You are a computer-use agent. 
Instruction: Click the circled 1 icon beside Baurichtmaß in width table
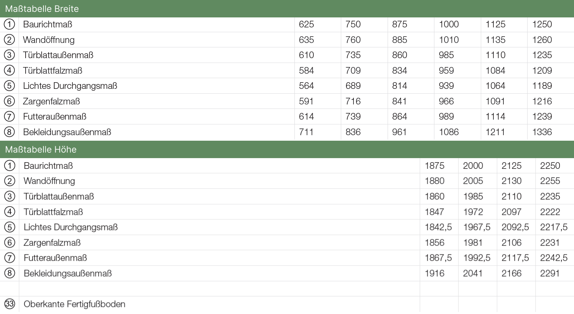click(9, 24)
